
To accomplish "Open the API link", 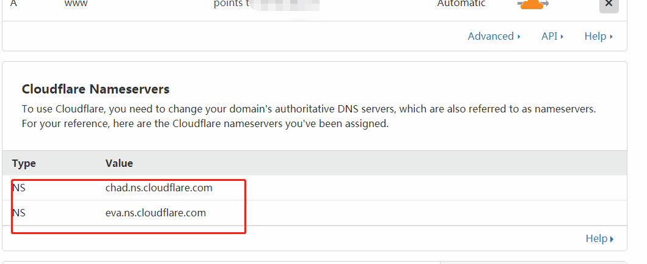I will pos(552,36).
